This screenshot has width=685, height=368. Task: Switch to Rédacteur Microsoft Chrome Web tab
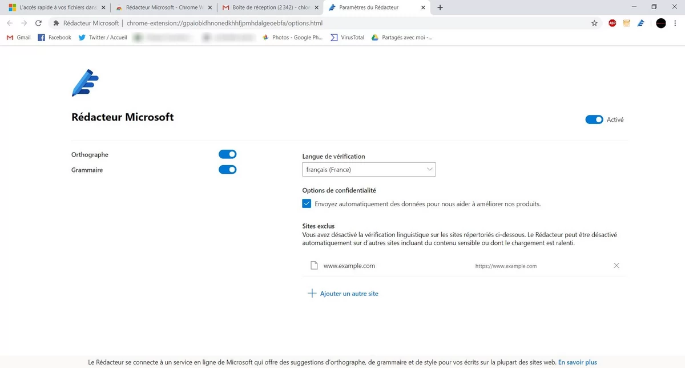tap(163, 7)
